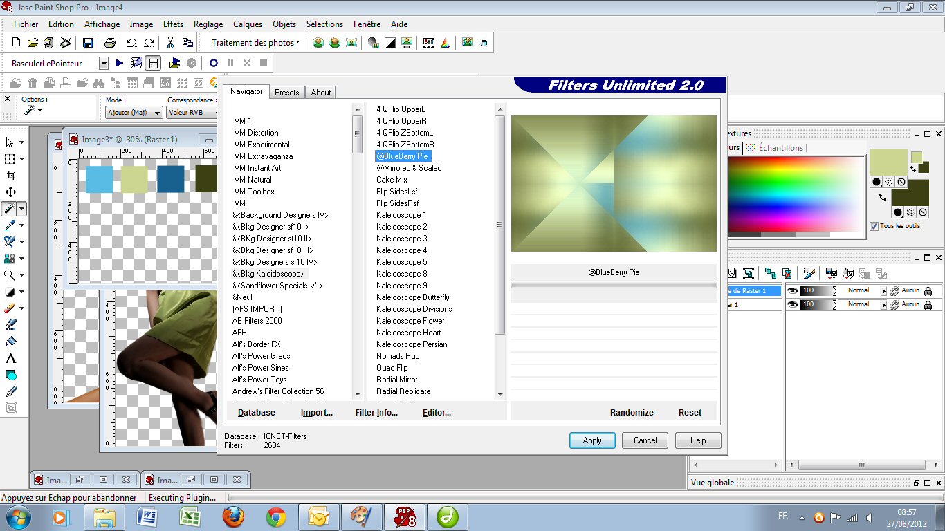Click the Reset button
Image resolution: width=945 pixels, height=531 pixels.
click(690, 413)
